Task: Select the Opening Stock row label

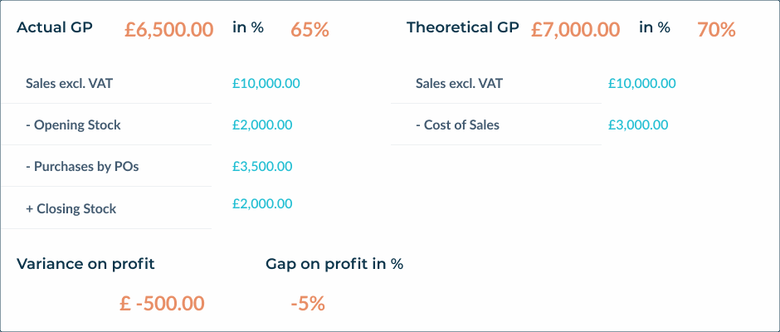Action: tap(73, 125)
